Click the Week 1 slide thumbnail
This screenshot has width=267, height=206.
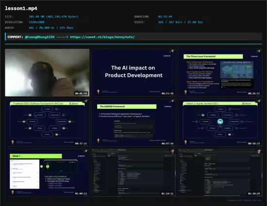(47, 172)
